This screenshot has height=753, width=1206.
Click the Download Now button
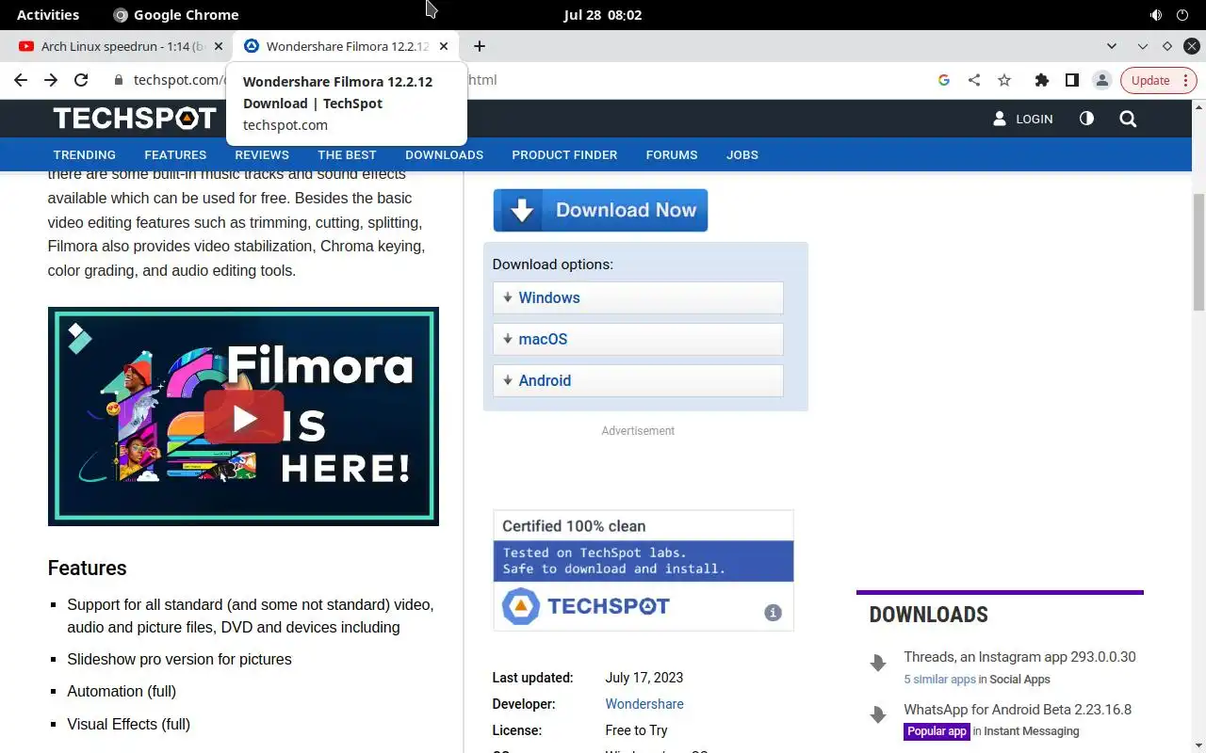pyautogui.click(x=600, y=210)
